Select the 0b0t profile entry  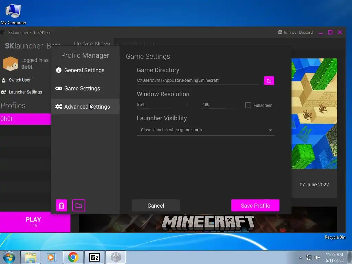[25, 119]
